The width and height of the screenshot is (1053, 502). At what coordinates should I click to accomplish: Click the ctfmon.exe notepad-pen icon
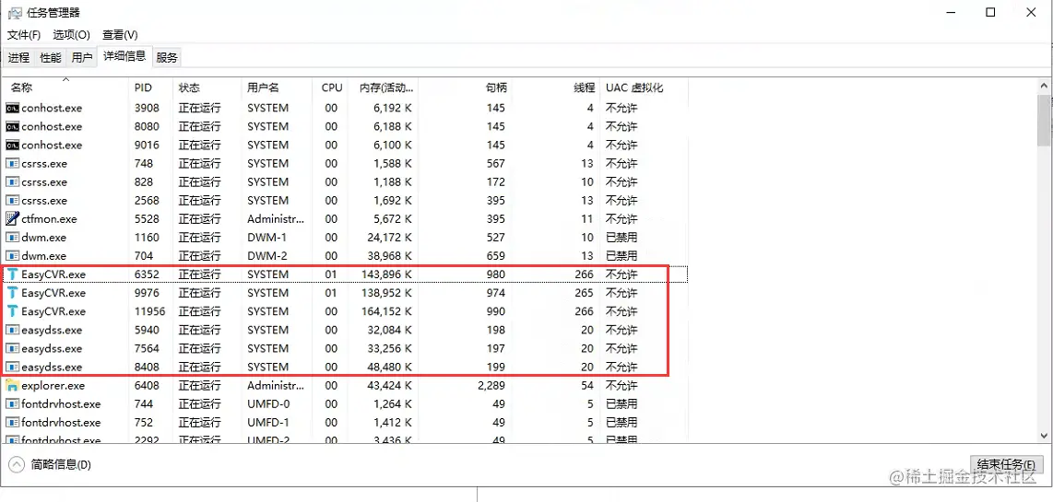(12, 219)
